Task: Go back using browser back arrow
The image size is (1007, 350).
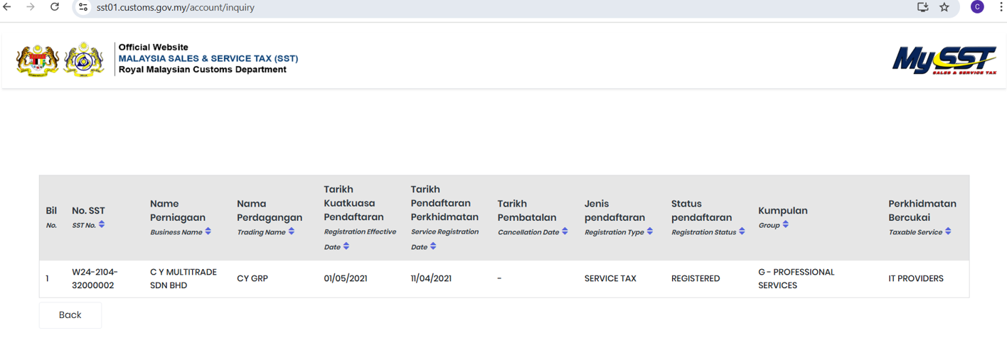Action: 7,7
